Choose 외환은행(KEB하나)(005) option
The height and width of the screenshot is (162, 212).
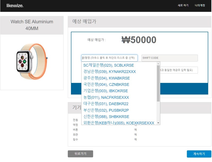click(119, 123)
